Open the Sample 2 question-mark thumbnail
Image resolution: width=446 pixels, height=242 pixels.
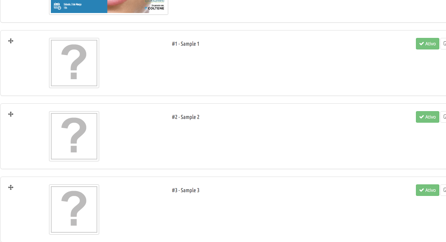pyautogui.click(x=74, y=136)
